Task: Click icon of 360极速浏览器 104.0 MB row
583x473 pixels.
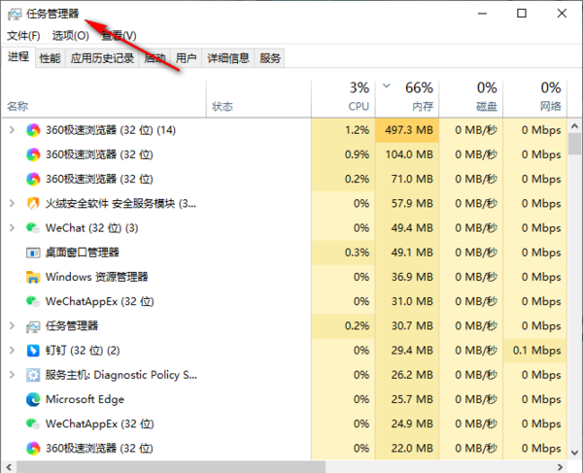Action: point(33,155)
